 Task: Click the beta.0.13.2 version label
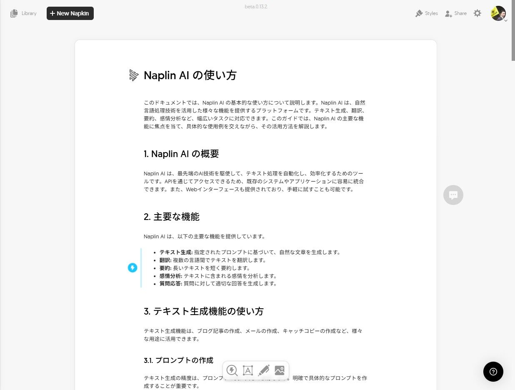click(x=256, y=7)
